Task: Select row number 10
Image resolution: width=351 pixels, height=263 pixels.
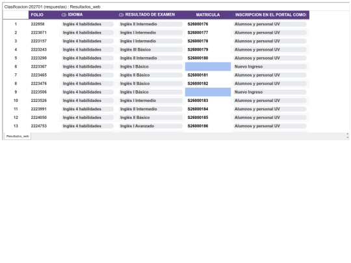Action: [16, 101]
